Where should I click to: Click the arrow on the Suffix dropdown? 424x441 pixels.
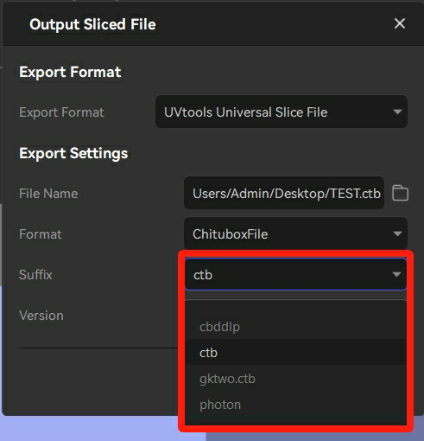click(x=396, y=274)
